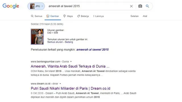The image size is (182, 102).
Task: Open related search ameerah al taweel 2015
Action: pos(92,50)
